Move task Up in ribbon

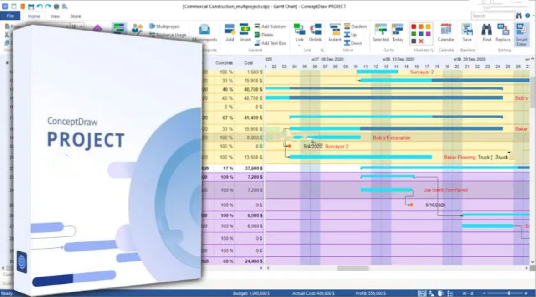351,35
